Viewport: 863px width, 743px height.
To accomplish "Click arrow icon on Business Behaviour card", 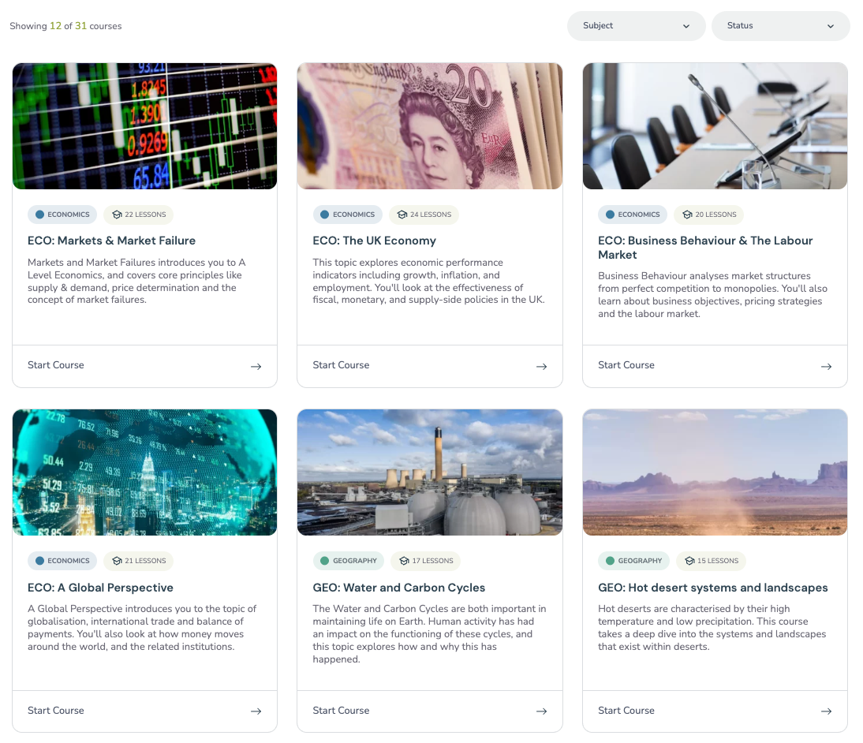I will 826,367.
